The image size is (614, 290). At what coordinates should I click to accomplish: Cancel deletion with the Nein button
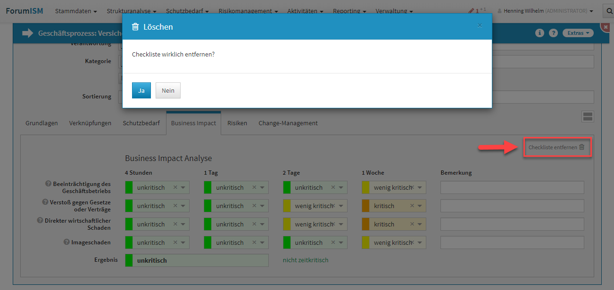[x=168, y=90]
